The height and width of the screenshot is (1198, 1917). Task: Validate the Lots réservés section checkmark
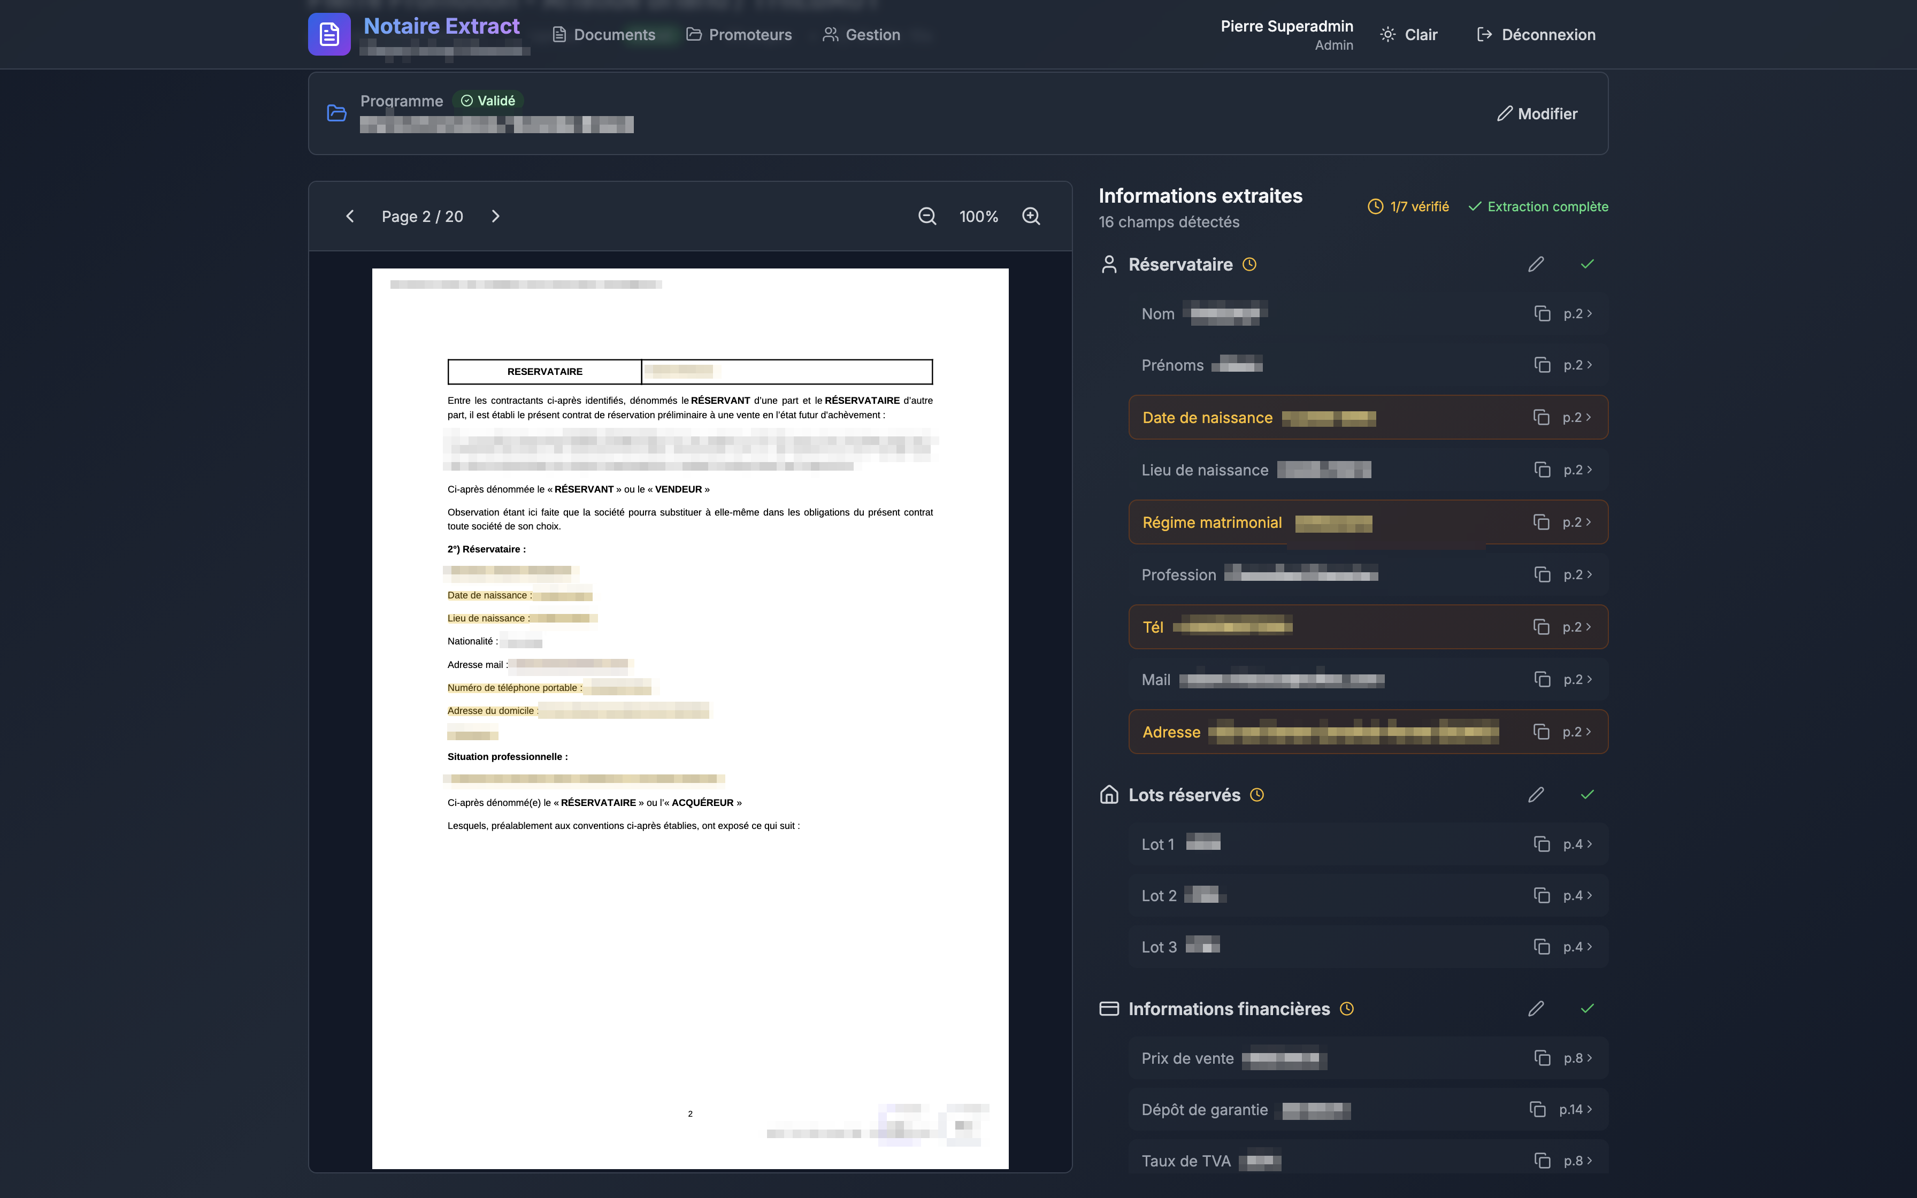[1586, 795]
